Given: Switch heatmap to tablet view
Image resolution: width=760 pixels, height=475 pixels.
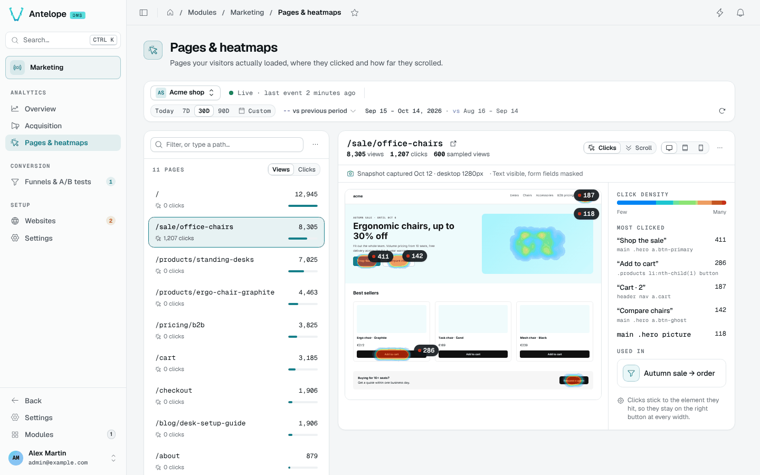Looking at the screenshot, I should point(685,148).
